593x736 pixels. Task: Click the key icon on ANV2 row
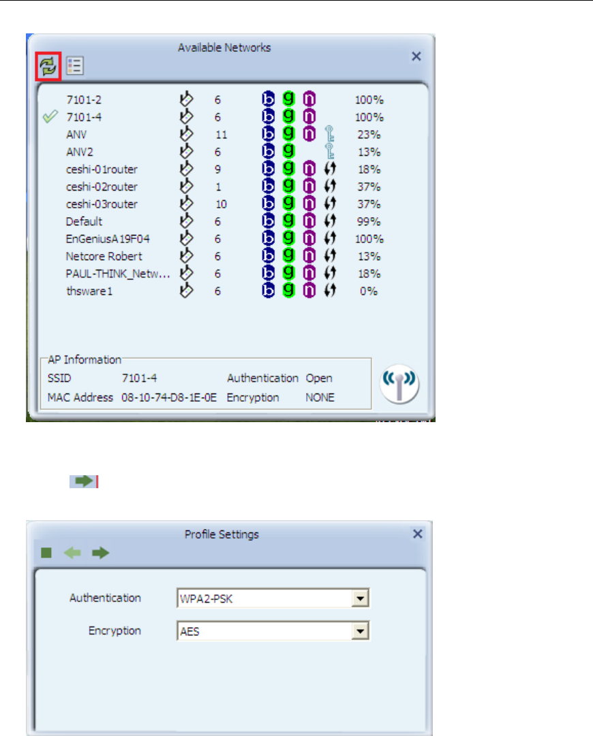(329, 152)
